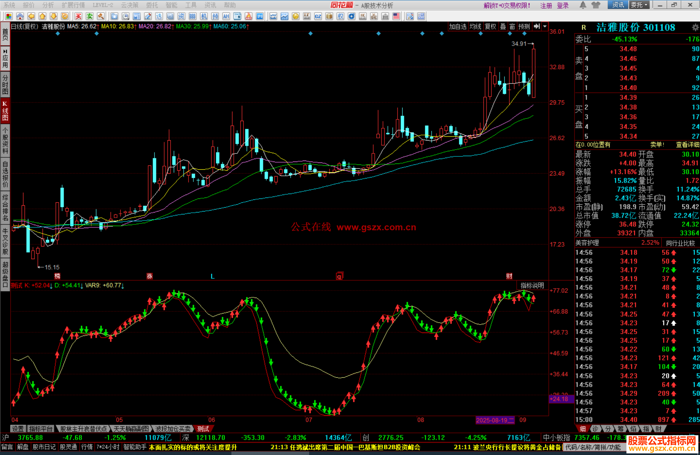Collapse panel with arrow-bar icon
The width and height of the screenshot is (700, 455).
(537, 27)
